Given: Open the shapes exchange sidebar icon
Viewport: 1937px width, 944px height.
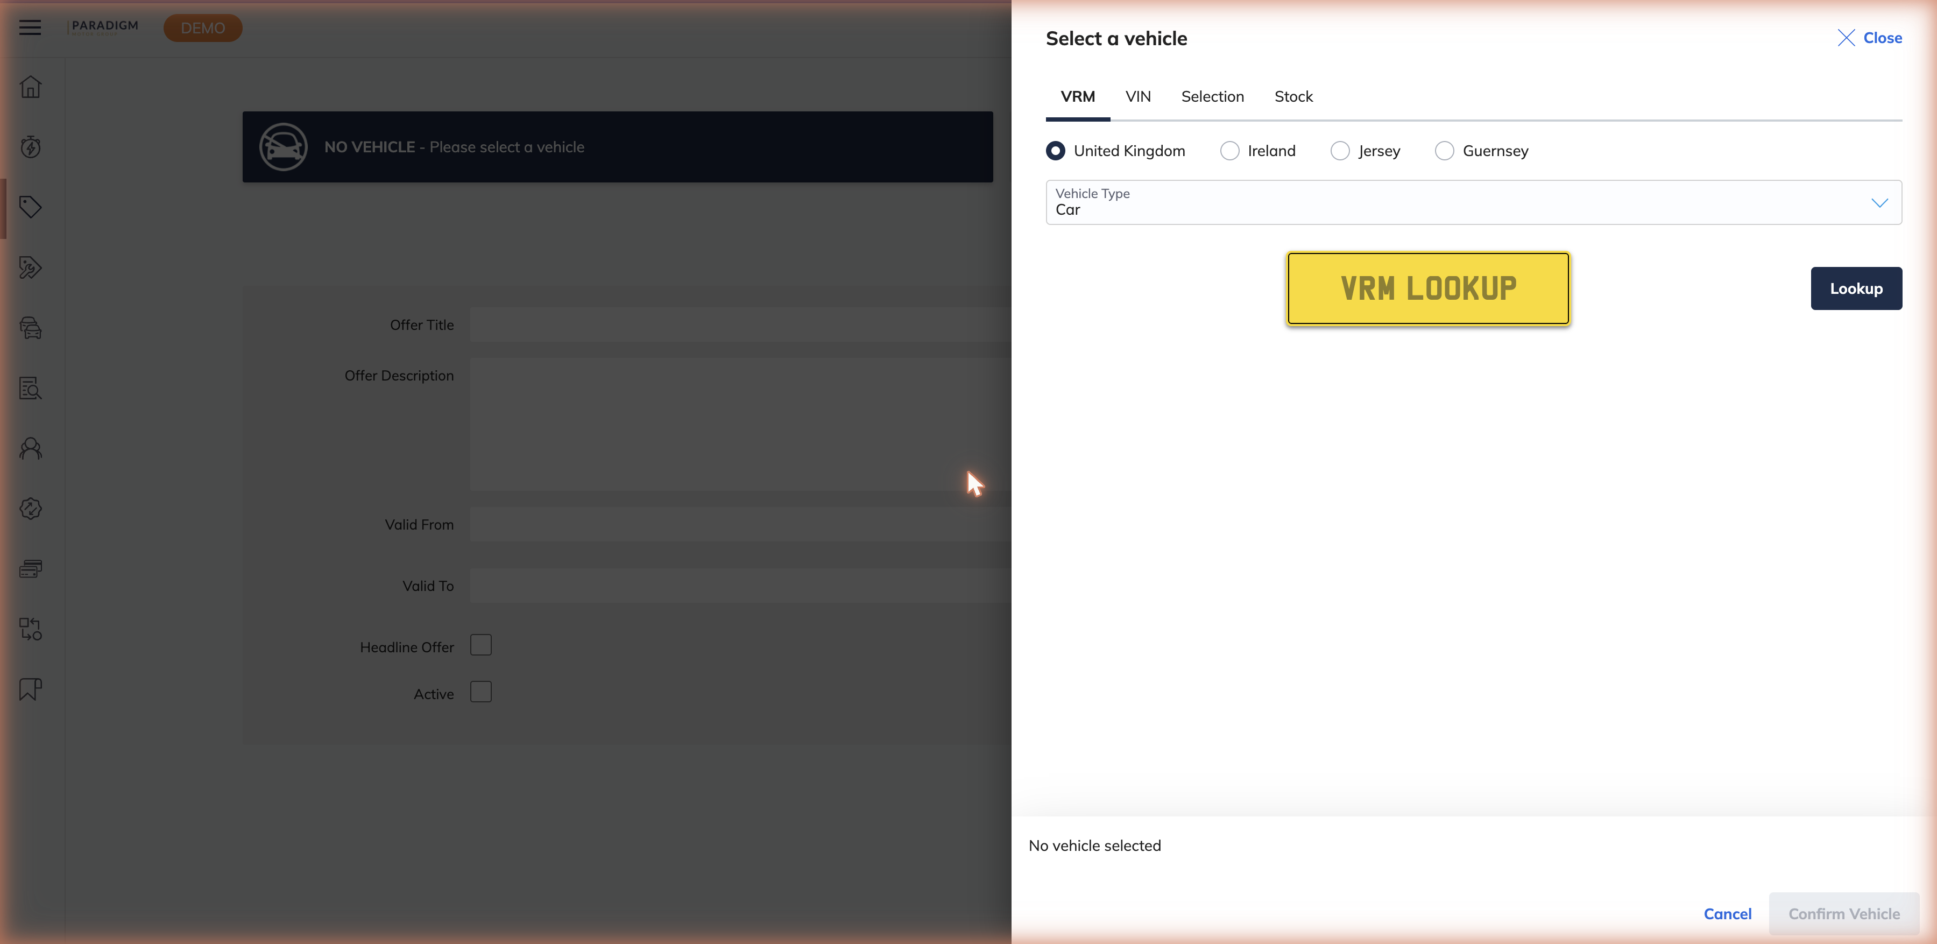Looking at the screenshot, I should [x=30, y=629].
